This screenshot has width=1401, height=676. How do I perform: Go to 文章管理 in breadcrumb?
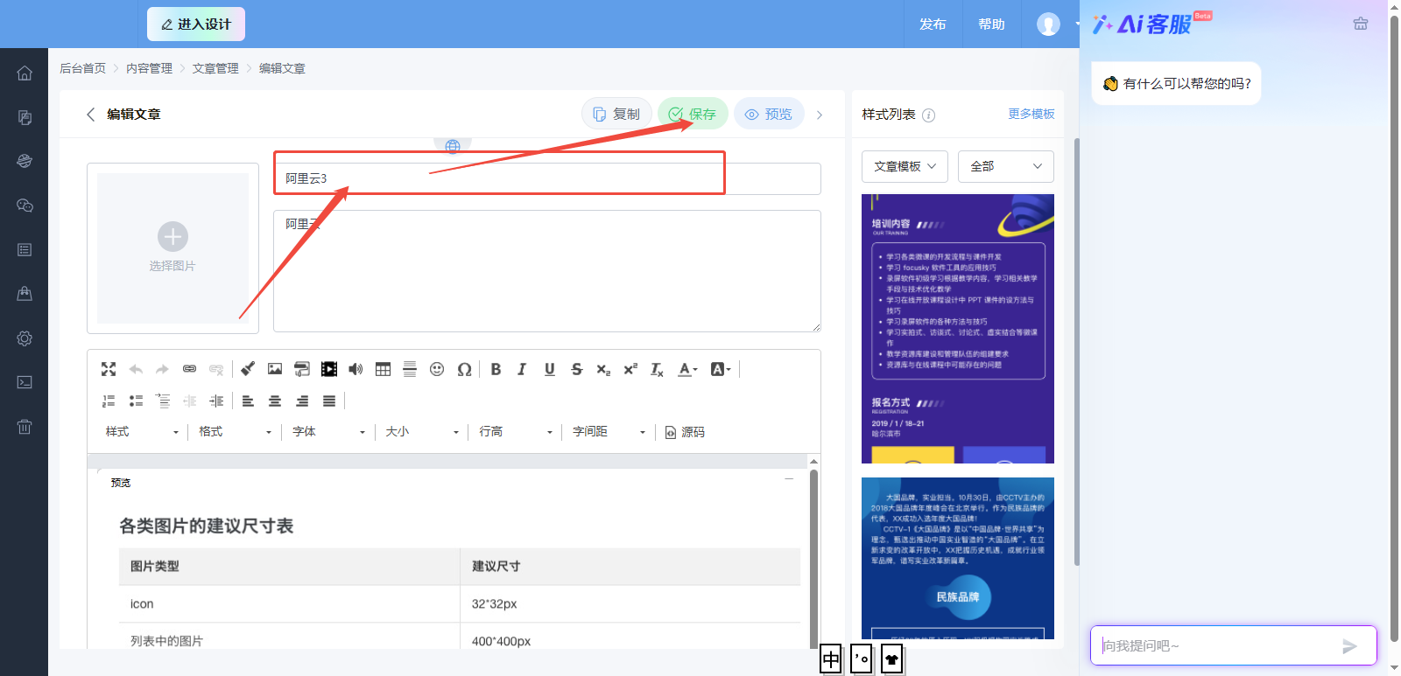pos(215,68)
